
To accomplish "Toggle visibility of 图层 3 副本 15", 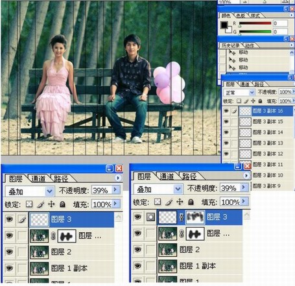I will coord(226,121).
